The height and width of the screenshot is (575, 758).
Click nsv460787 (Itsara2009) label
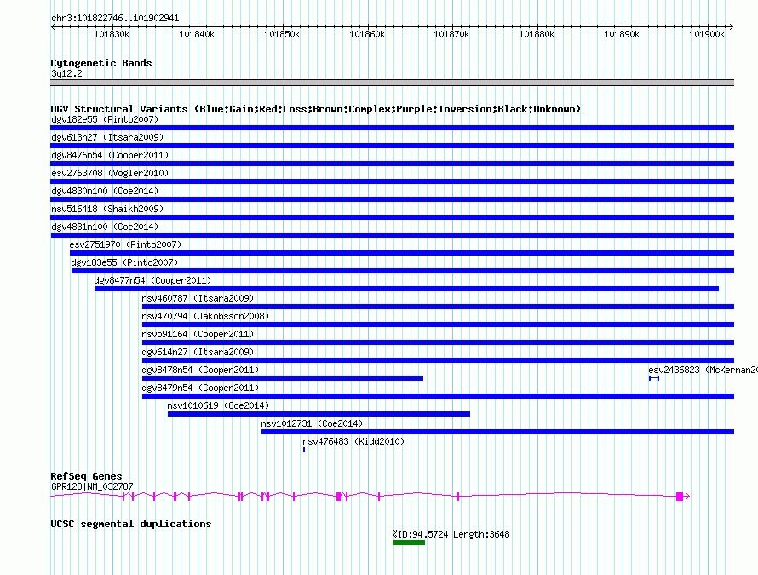click(x=198, y=298)
